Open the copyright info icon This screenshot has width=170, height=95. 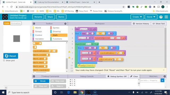pyautogui.click(x=6, y=88)
